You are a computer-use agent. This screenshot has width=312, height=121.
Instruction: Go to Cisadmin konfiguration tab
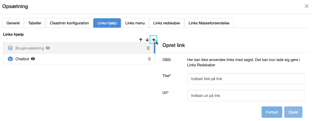pyautogui.click(x=69, y=23)
